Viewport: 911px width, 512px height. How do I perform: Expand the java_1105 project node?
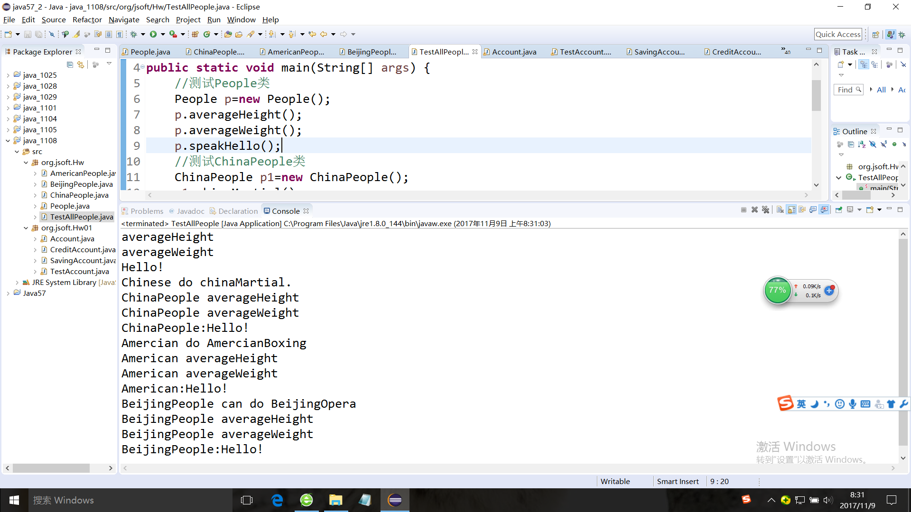[x=8, y=130]
